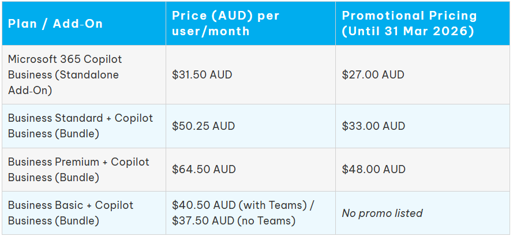Click the $31.50 AUD price cell

coord(202,75)
